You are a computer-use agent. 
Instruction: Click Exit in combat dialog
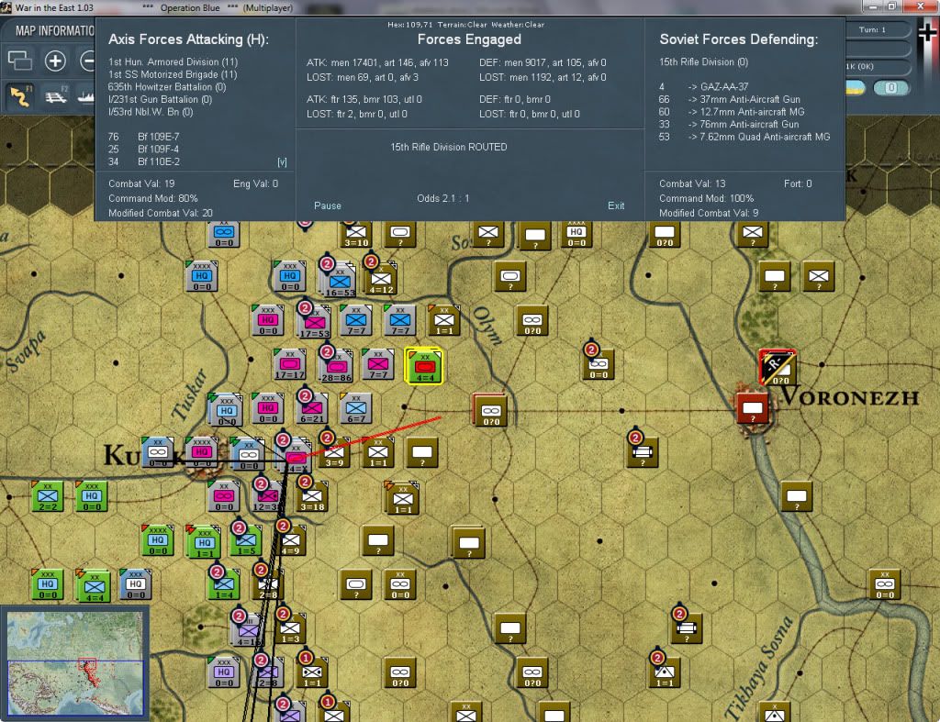(616, 205)
